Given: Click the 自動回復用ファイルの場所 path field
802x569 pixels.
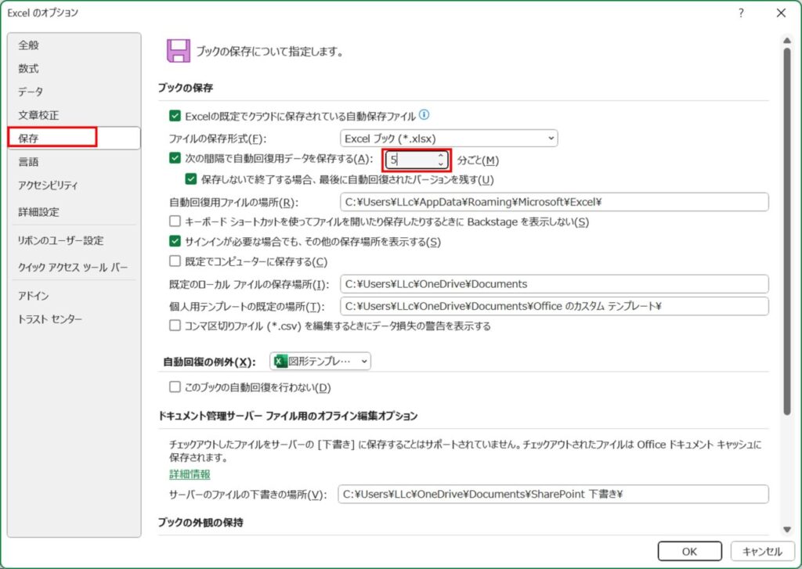Looking at the screenshot, I should coord(554,202).
